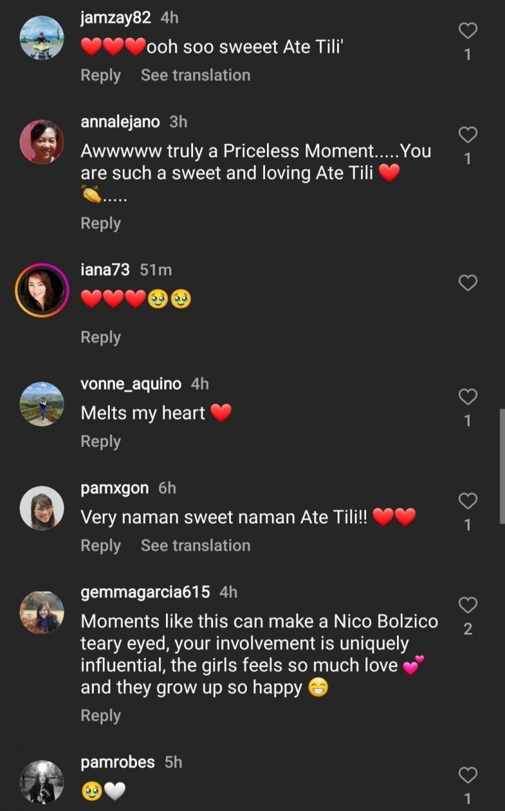Reply to jamzay82's comment
This screenshot has width=505, height=811.
[100, 75]
